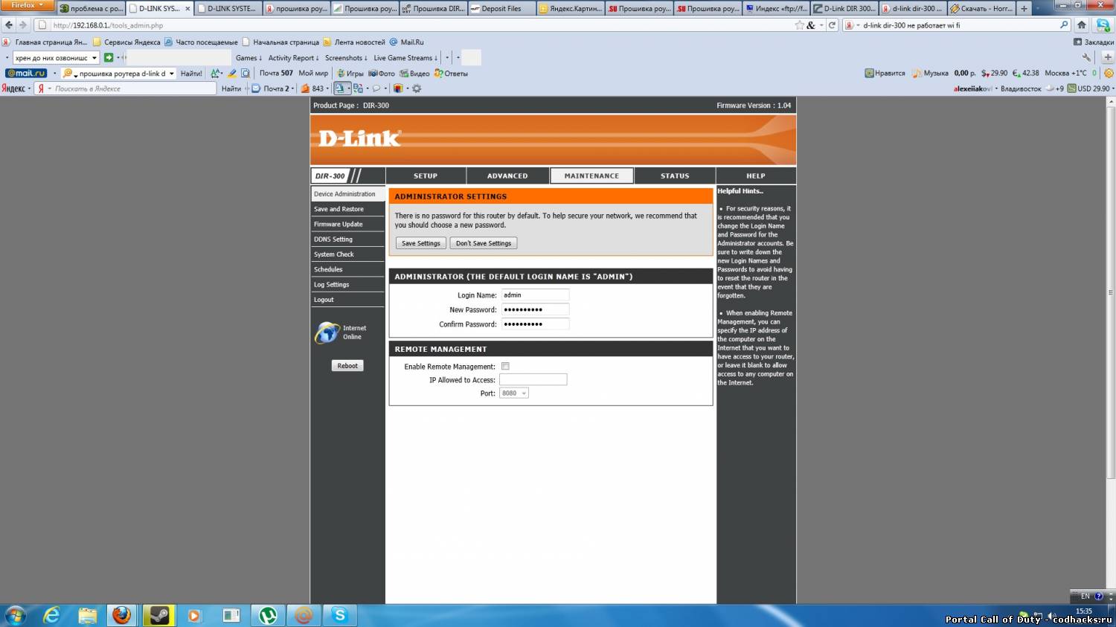Open Steam from the taskbar
Screen dimensions: 1116x627
pos(158,615)
